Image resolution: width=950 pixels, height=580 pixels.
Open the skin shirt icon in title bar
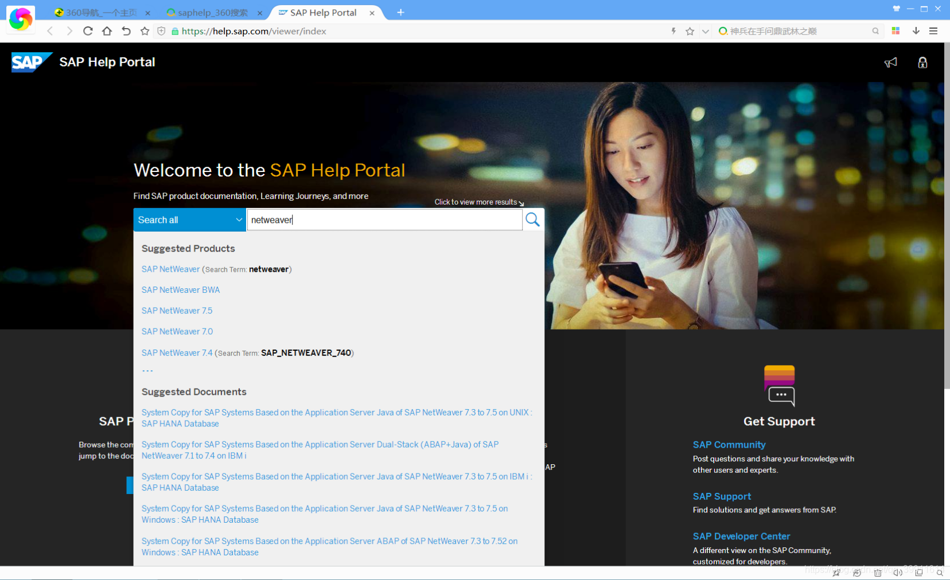point(897,9)
